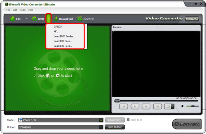
Task: Open the Help menu
Action: pyautogui.click(x=31, y=10)
